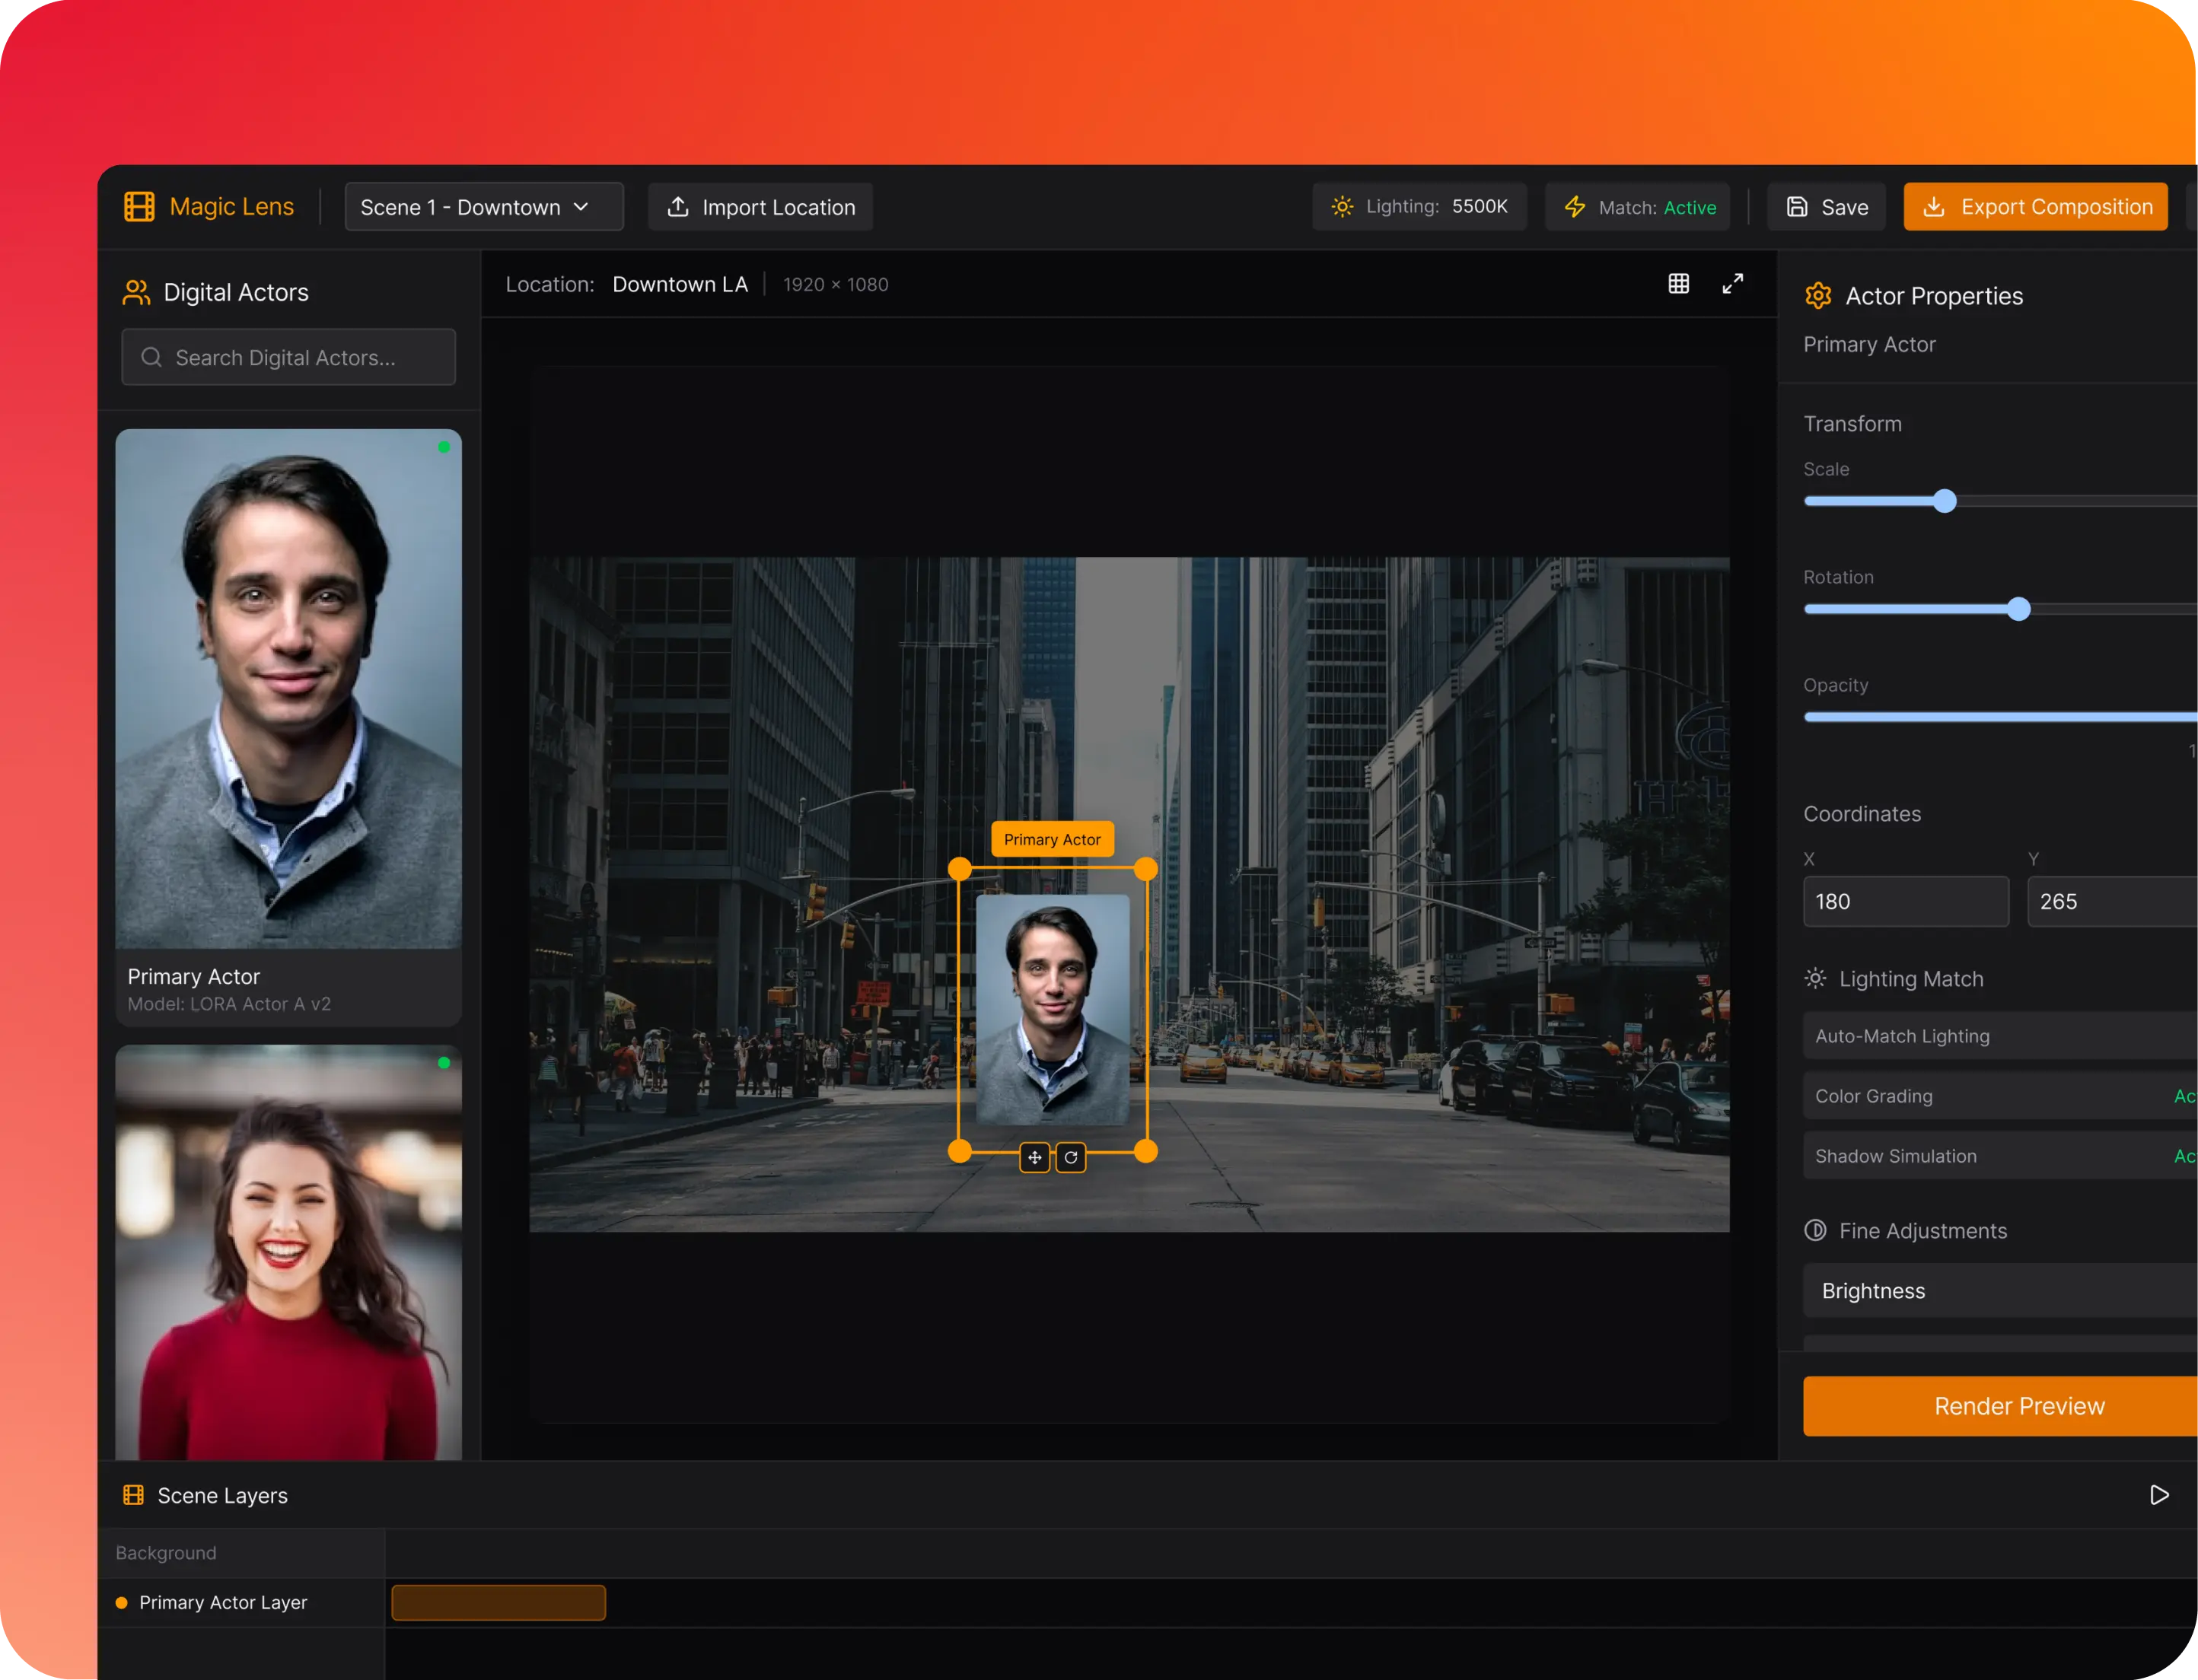Click the Digital Actors people icon
This screenshot has height=1680, width=2198.
136,293
